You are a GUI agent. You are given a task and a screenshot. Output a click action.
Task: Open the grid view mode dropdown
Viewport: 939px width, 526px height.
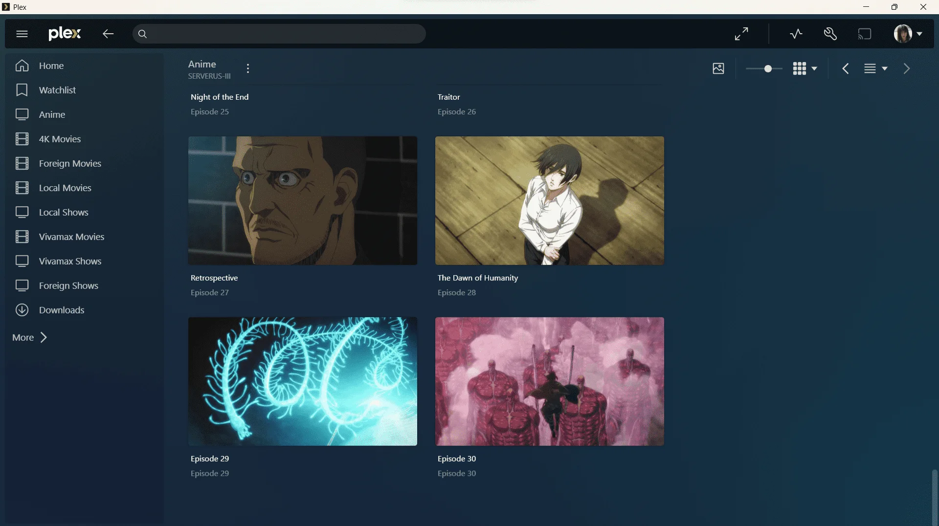[x=805, y=68]
